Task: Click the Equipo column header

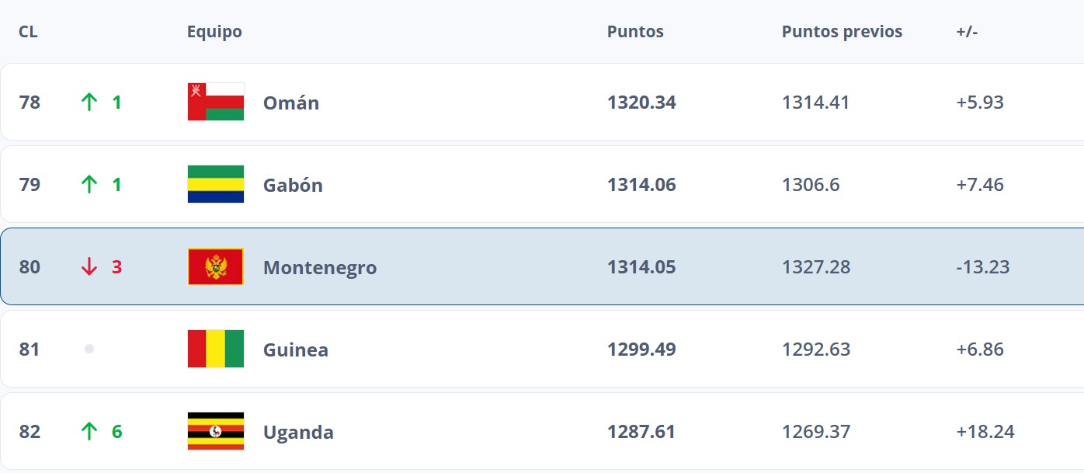Action: click(214, 32)
